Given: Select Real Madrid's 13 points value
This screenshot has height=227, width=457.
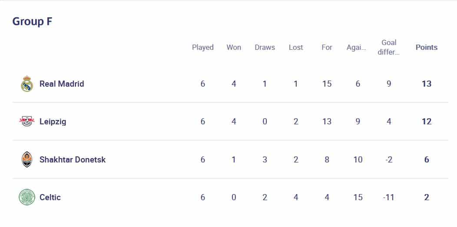Looking at the screenshot, I should pos(427,84).
